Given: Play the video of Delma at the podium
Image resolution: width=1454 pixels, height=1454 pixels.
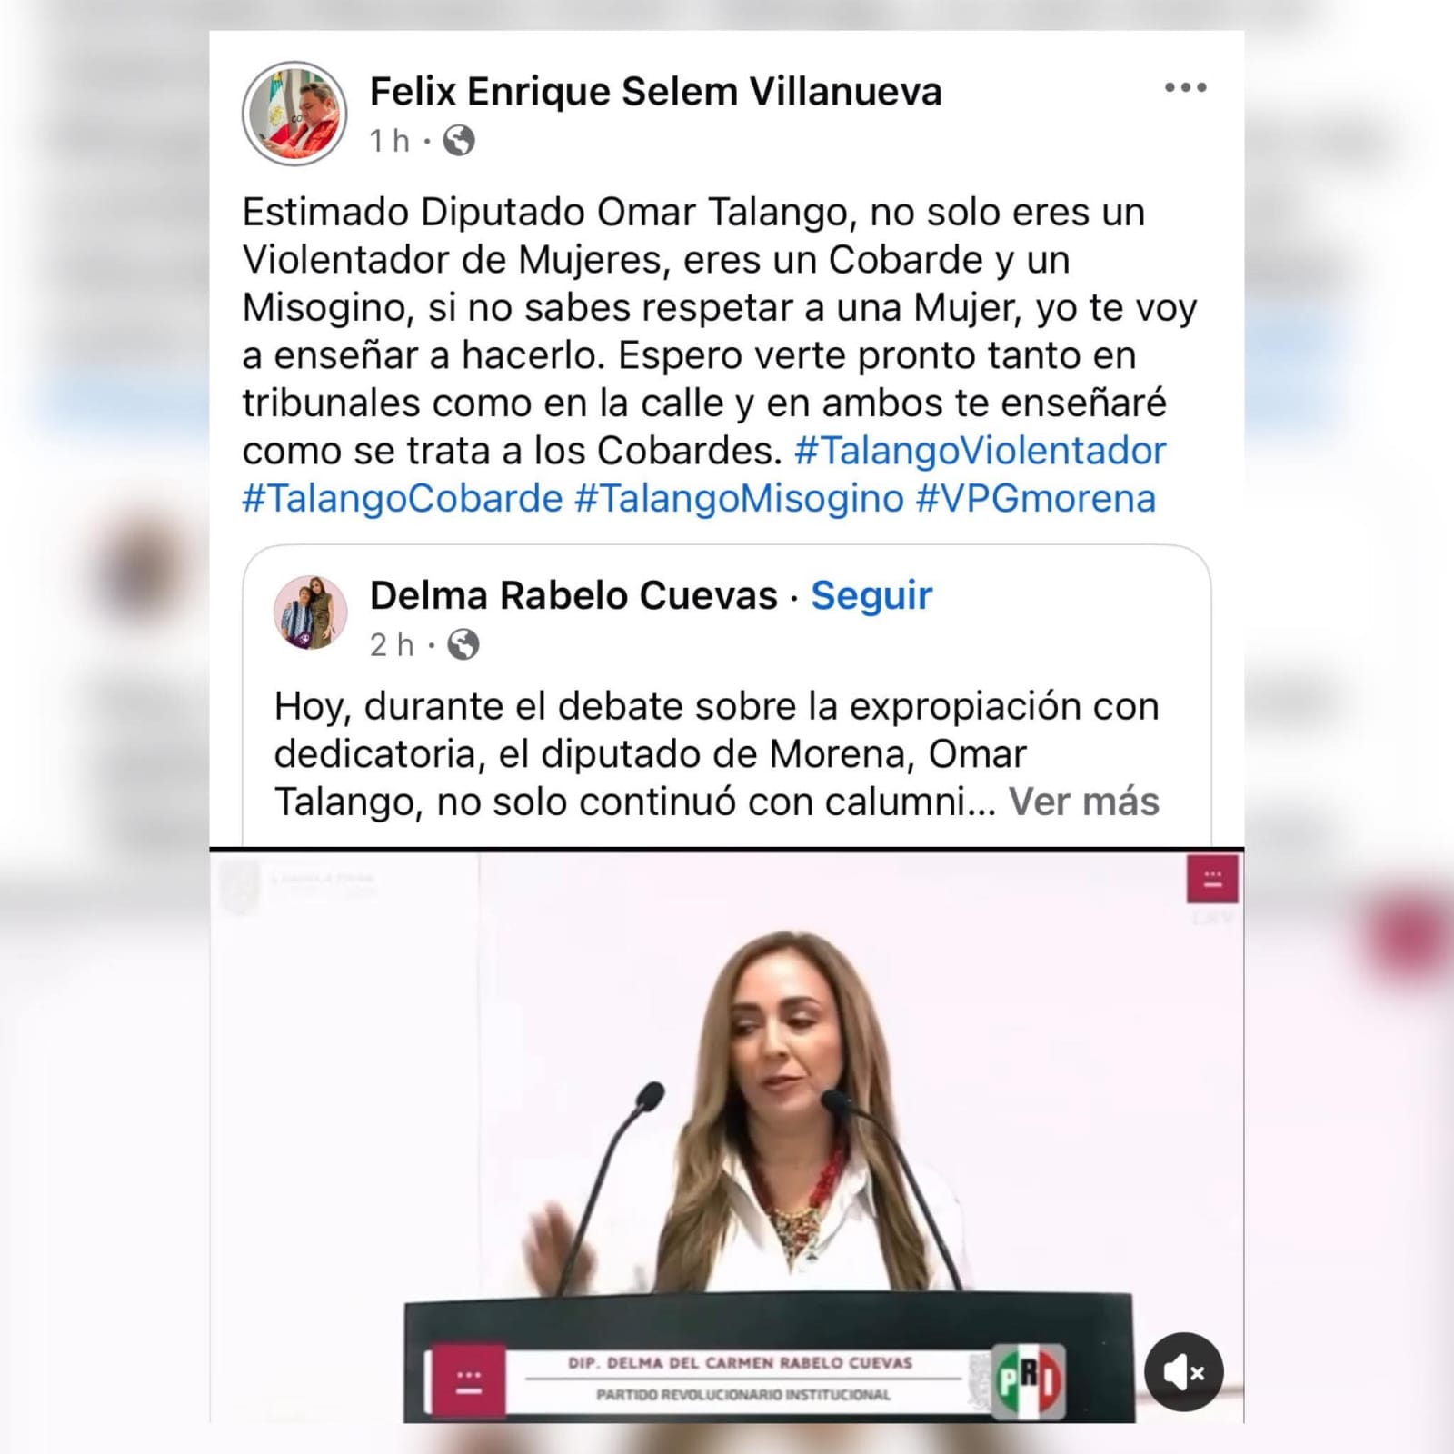Looking at the screenshot, I should 726,1136.
